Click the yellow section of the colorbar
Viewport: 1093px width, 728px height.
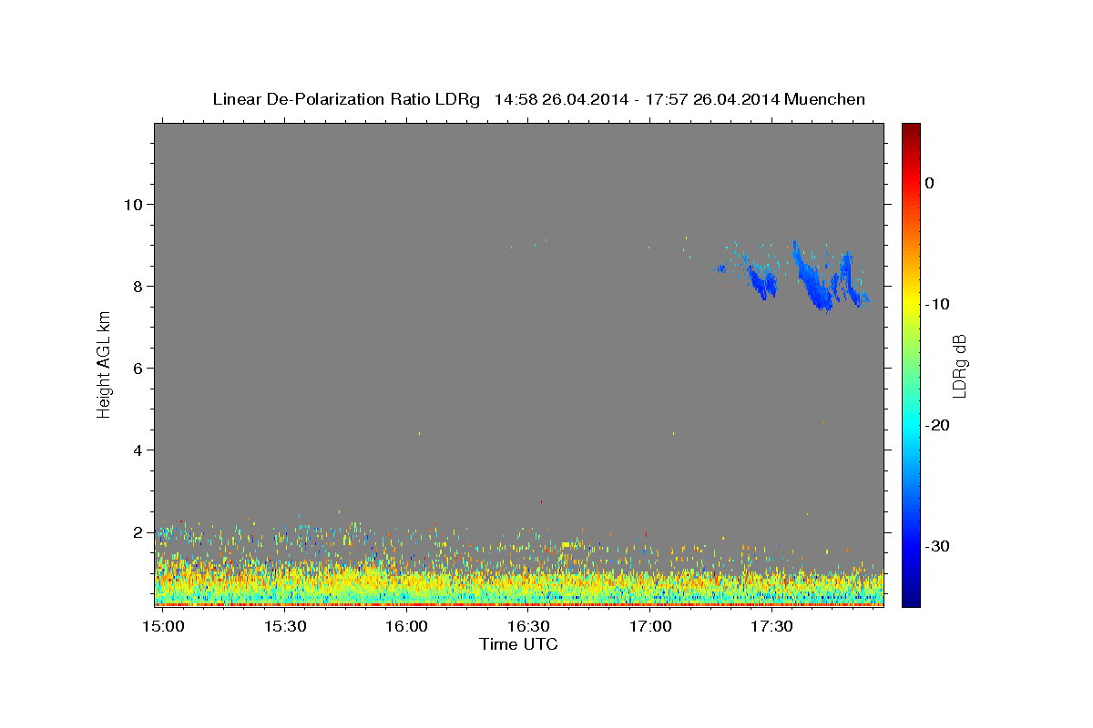pos(911,300)
